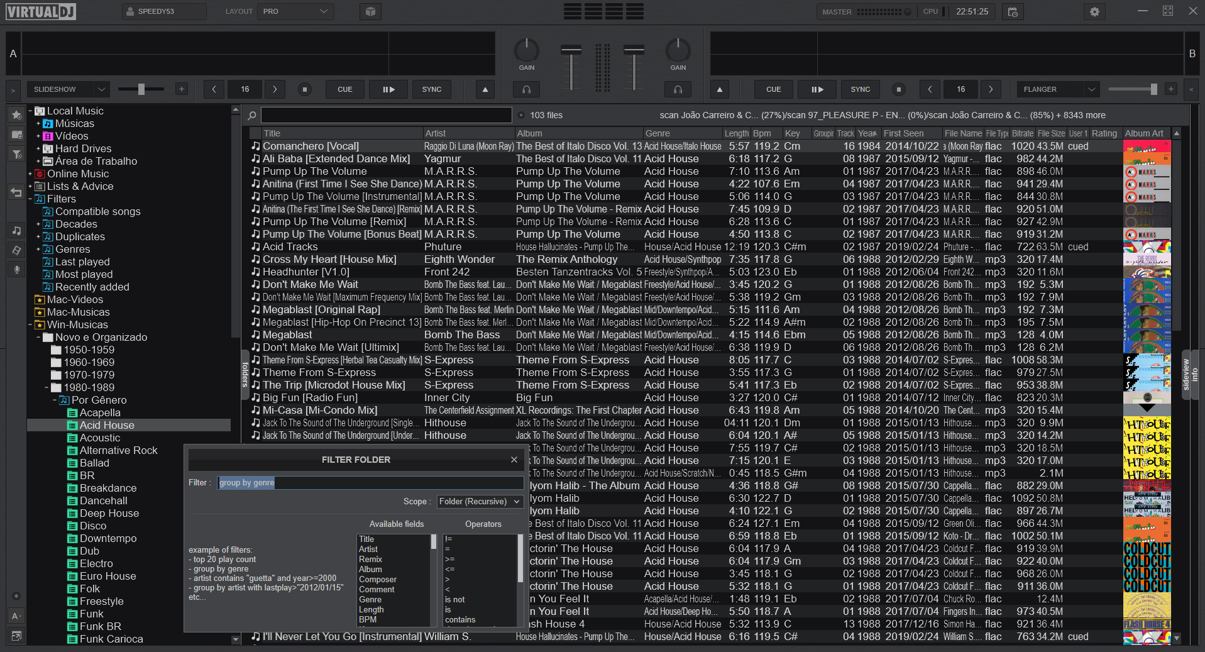
Task: Sort by the Genre column header
Action: tap(683, 133)
